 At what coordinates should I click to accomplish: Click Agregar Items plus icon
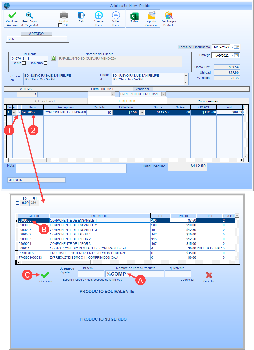coord(99,15)
